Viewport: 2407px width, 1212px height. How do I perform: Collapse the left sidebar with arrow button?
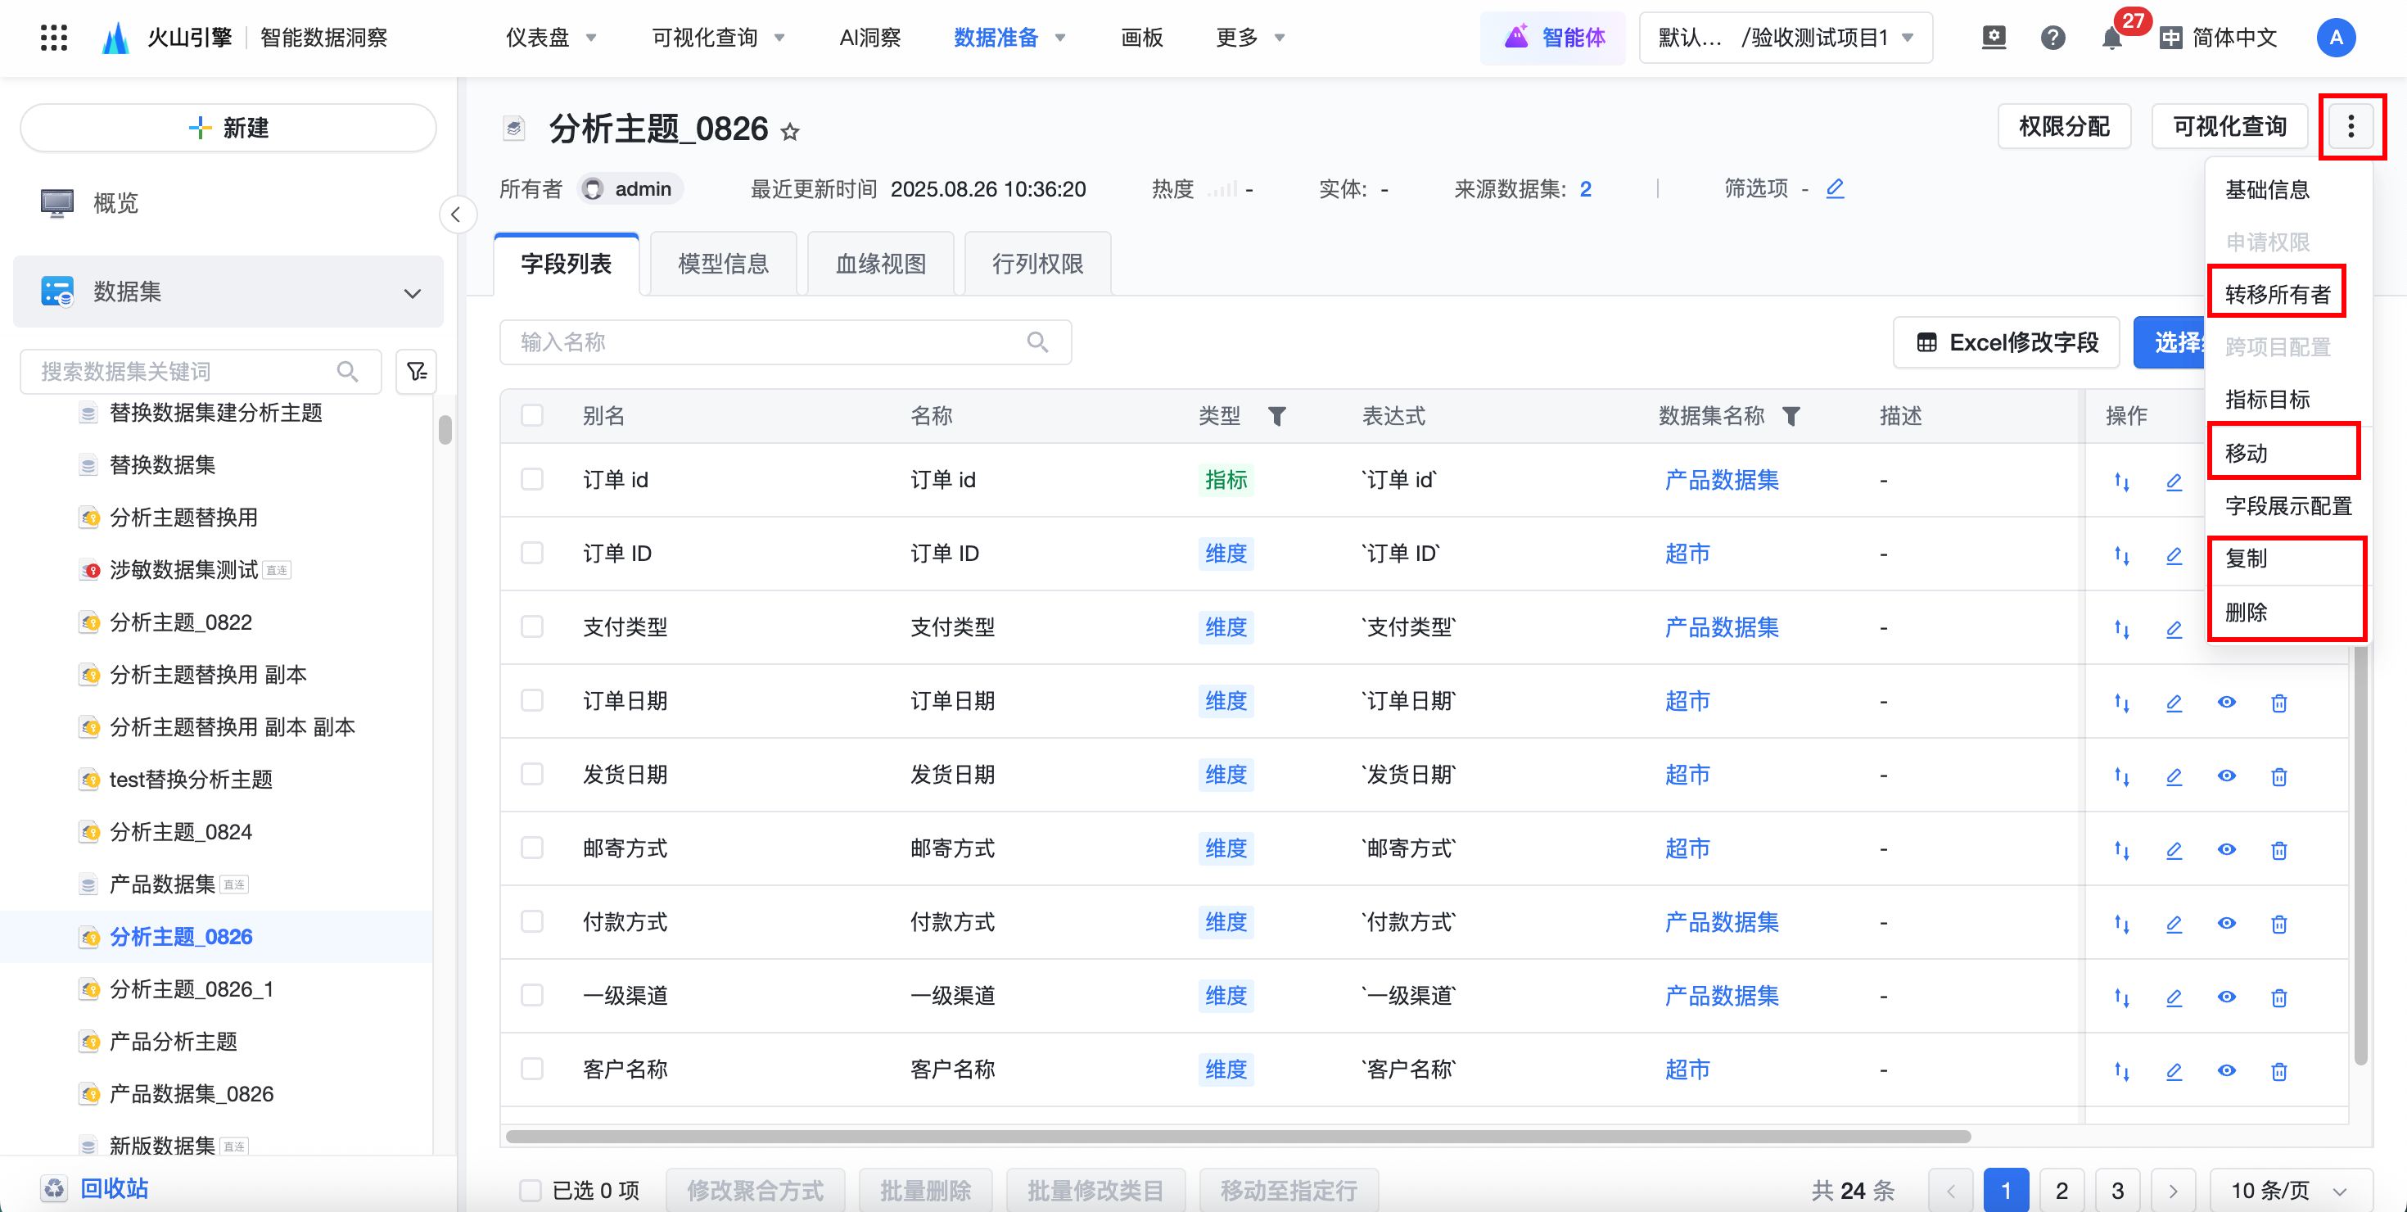[456, 215]
